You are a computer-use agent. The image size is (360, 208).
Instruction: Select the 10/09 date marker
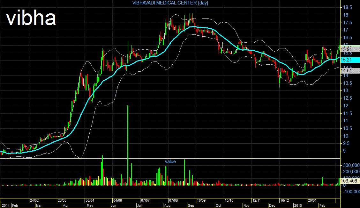tap(201, 200)
